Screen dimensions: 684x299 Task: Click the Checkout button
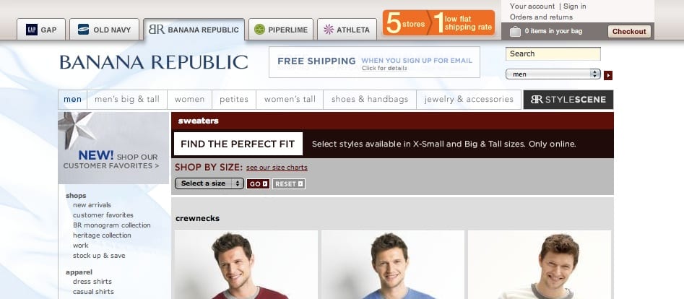tap(629, 32)
